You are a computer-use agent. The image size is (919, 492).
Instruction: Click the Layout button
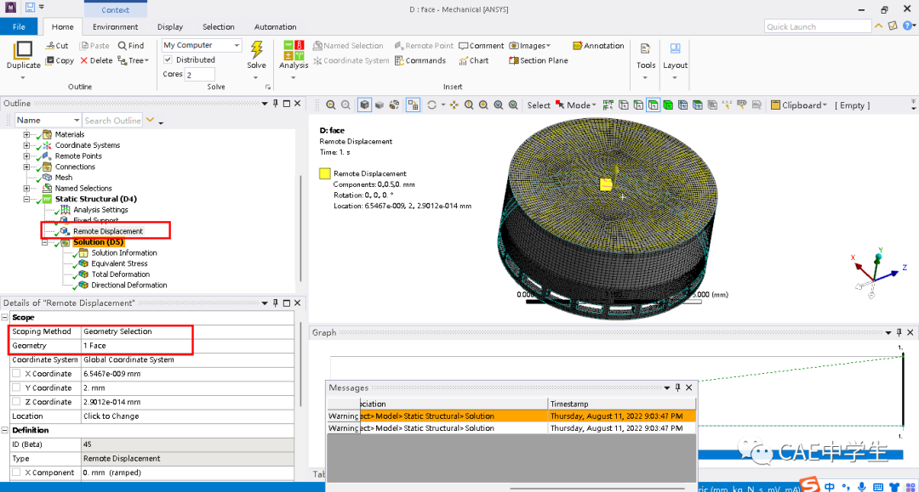pos(675,61)
